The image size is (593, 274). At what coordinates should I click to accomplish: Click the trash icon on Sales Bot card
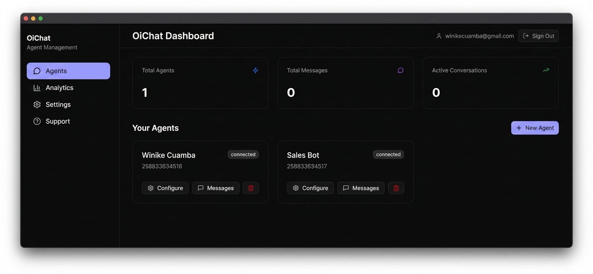(396, 188)
